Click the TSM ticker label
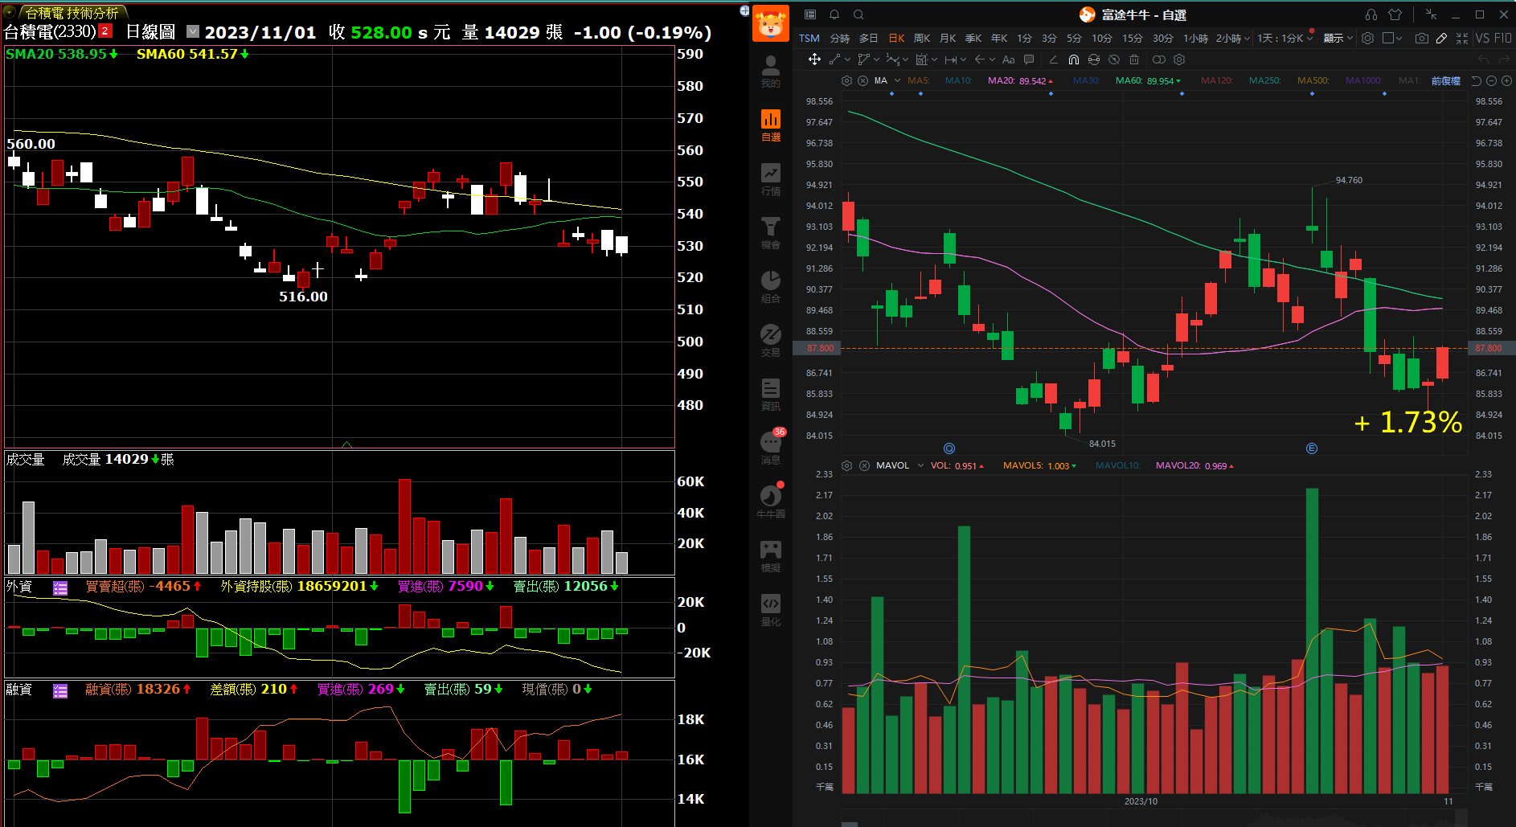Viewport: 1516px width, 827px height. pos(809,38)
